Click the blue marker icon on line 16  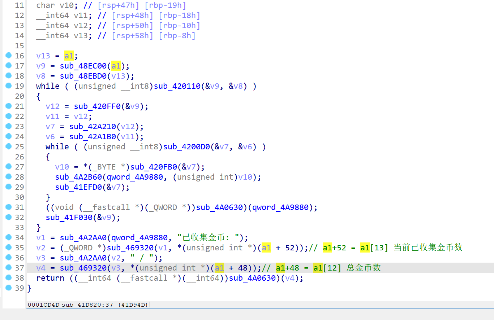pyautogui.click(x=8, y=56)
